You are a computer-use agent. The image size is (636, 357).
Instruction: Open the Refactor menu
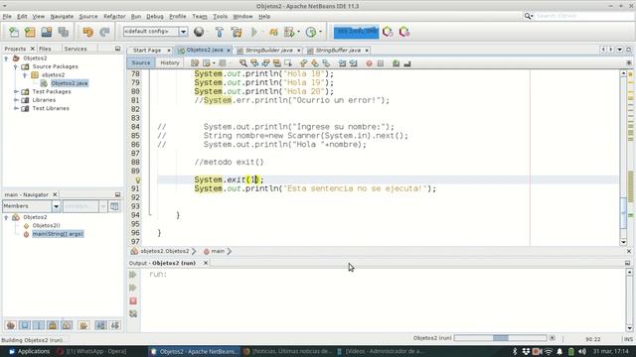tap(114, 16)
